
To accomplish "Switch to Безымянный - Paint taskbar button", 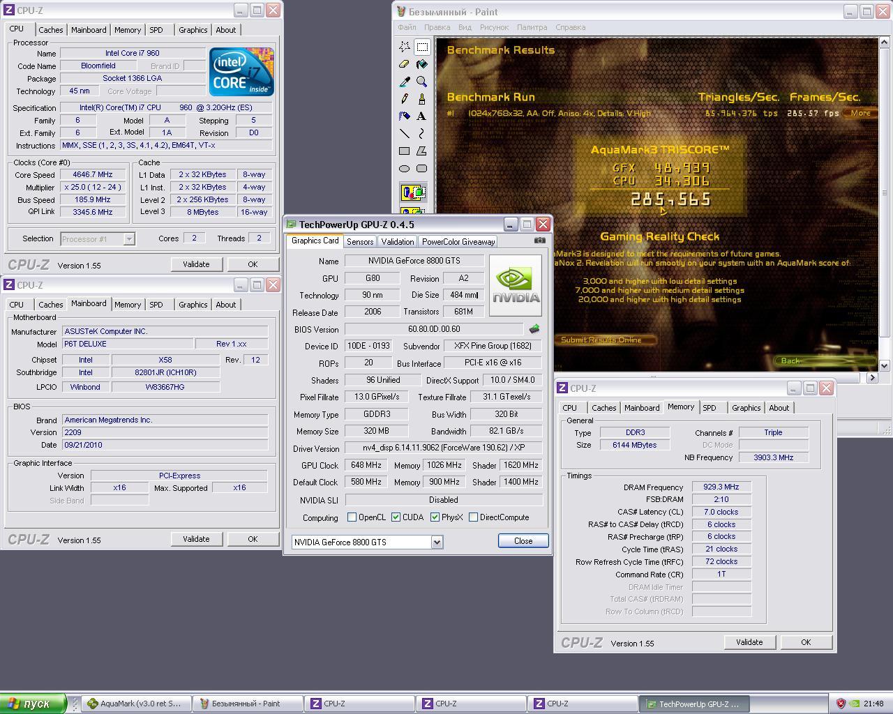I will (247, 704).
